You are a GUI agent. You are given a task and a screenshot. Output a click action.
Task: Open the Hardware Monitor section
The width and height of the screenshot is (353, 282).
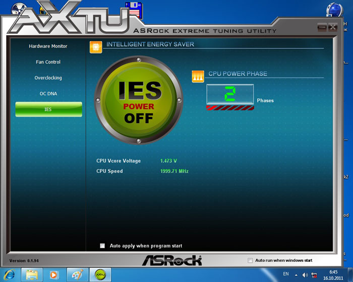pos(48,46)
